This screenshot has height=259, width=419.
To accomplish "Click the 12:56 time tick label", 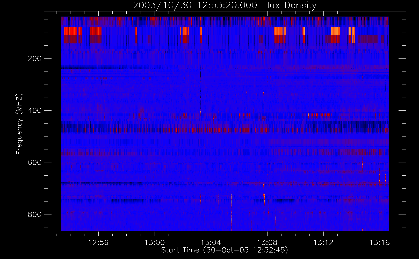I will [98, 243].
